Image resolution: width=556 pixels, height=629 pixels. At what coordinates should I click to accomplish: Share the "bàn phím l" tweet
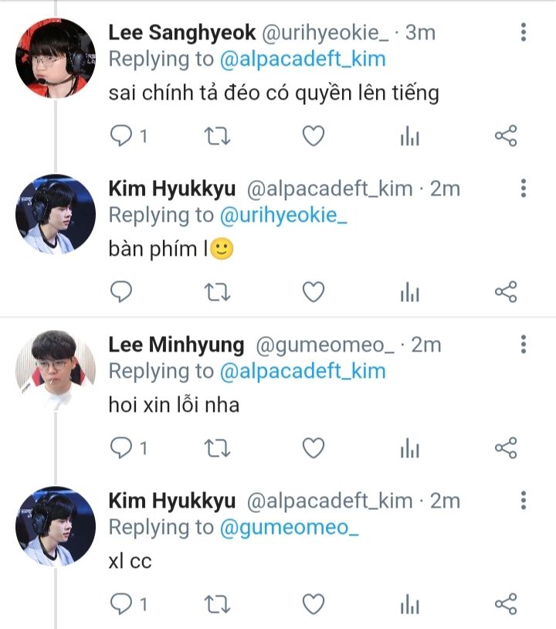[x=505, y=292]
